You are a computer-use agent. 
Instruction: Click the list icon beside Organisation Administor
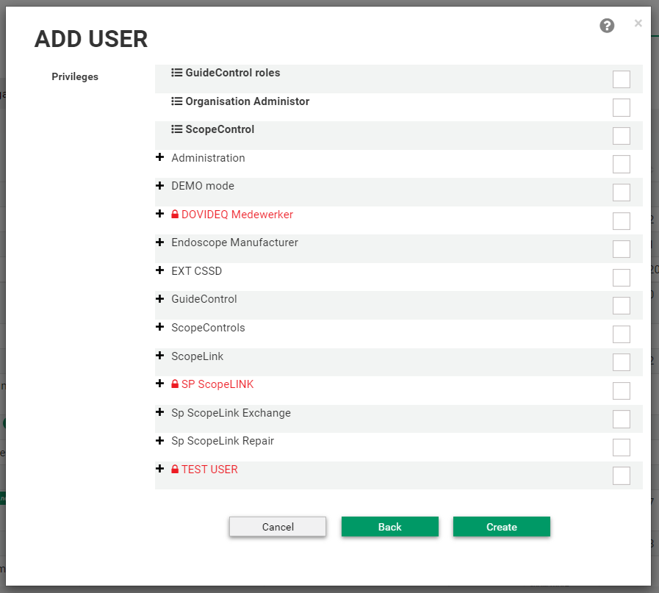(x=176, y=101)
